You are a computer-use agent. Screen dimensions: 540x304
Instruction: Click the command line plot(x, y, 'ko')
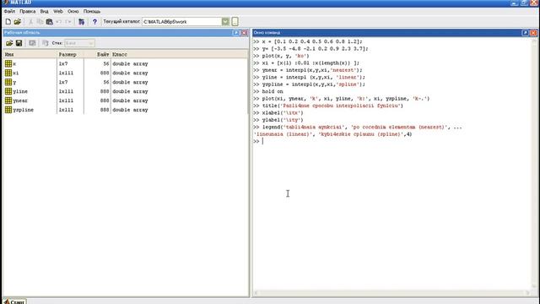click(285, 56)
